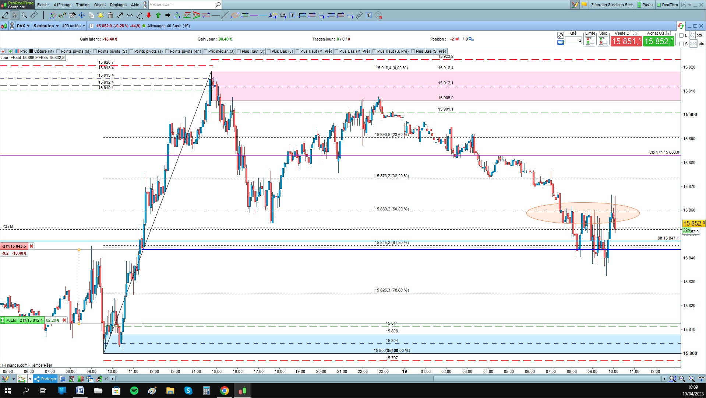Screen dimensions: 706x398
Task: Open the Trading menu
Action: [x=83, y=5]
